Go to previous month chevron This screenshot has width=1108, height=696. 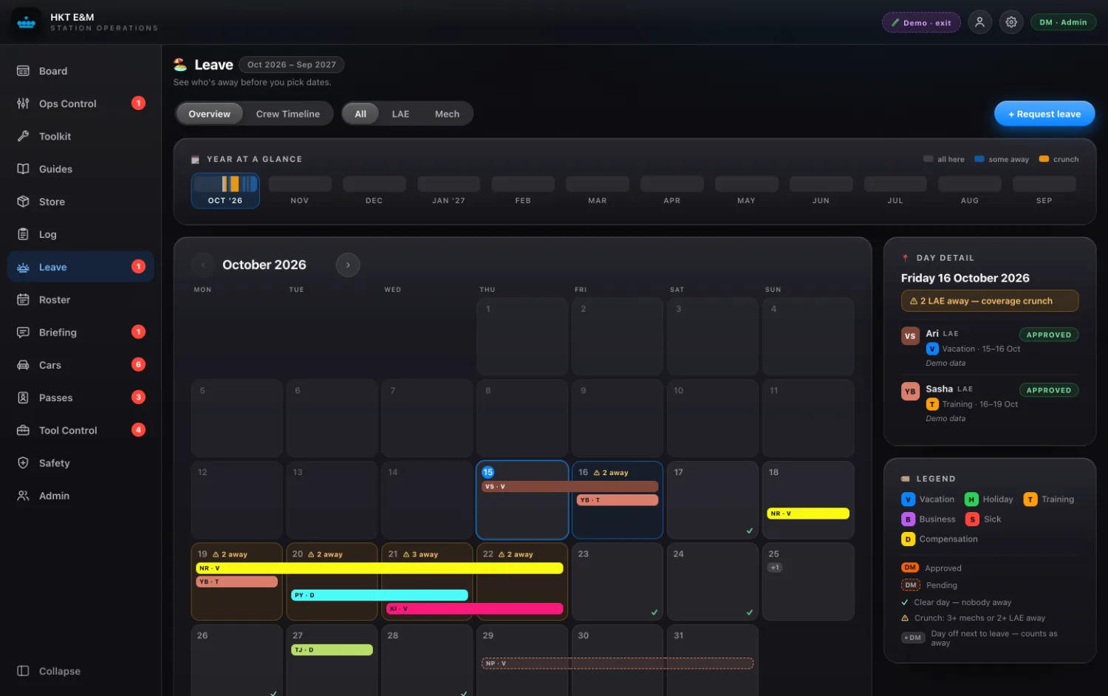click(203, 265)
